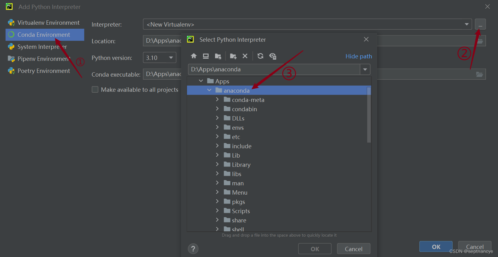Image resolution: width=498 pixels, height=257 pixels.
Task: Expand the conda-meta folder
Action: pos(217,99)
